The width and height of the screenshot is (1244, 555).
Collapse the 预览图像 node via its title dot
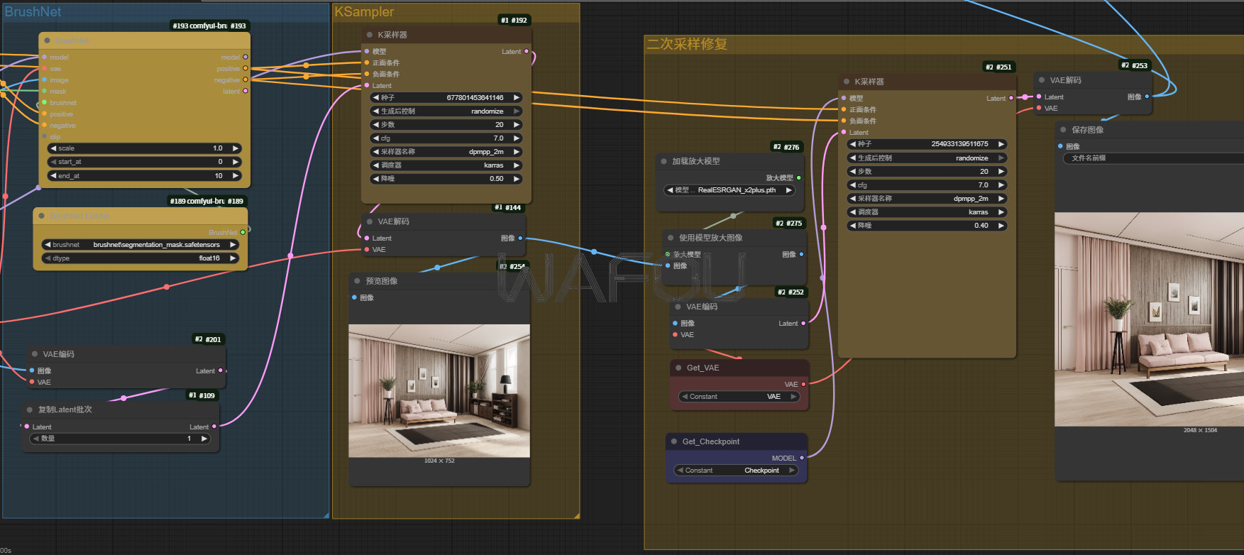358,281
